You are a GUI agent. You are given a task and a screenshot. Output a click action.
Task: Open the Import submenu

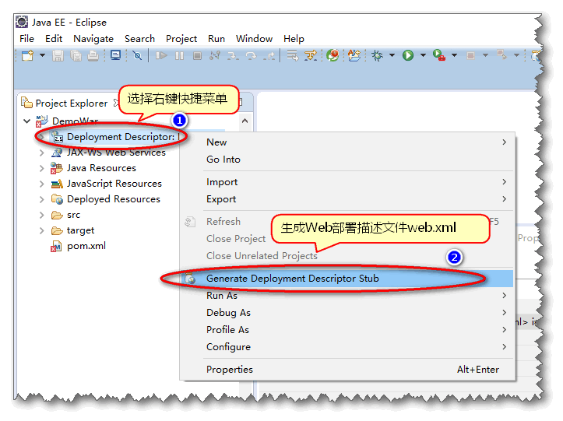tap(347, 182)
